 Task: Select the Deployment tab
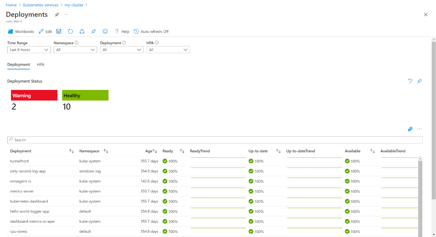pyautogui.click(x=19, y=65)
